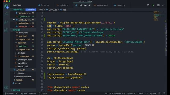Click the Python 3.8.1 64-bit interpreter selector

28,93
